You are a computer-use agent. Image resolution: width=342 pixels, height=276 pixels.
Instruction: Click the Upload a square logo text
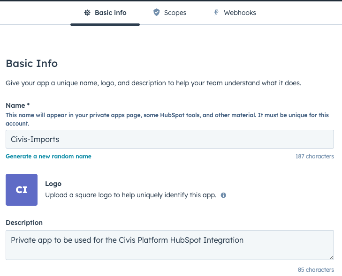(130, 195)
